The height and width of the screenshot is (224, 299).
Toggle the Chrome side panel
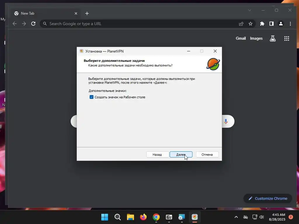pos(272,24)
